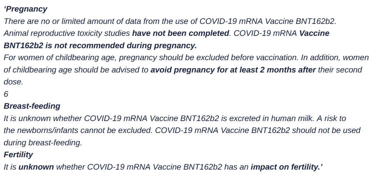Click the 'Fertility' section heading
Screen dimensions: 371x175
(x=18, y=155)
